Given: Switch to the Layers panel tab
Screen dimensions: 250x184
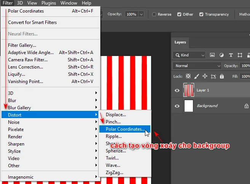Looking at the screenshot, I should pyautogui.click(x=180, y=42).
